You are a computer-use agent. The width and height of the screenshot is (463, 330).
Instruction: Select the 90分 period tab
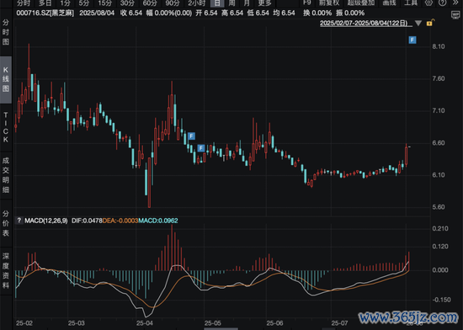173,3
